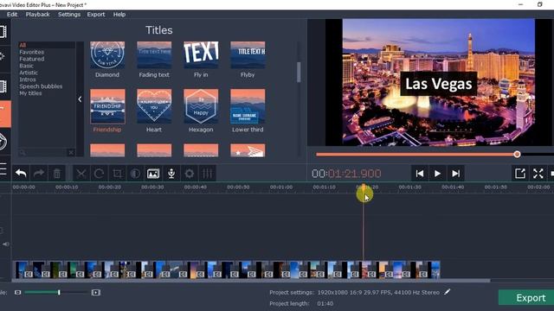This screenshot has width=554, height=311.
Task: Open the Help menu
Action: click(x=119, y=15)
